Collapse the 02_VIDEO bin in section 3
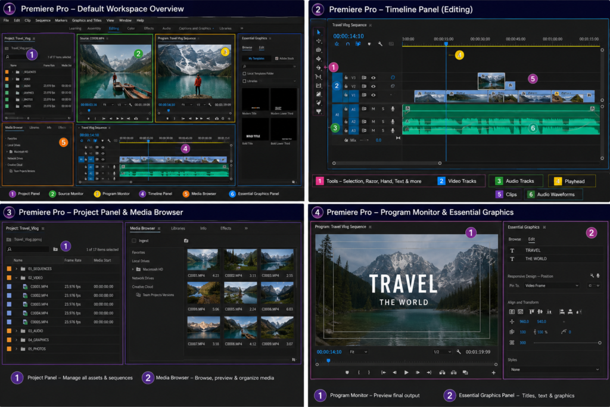 click(x=16, y=278)
